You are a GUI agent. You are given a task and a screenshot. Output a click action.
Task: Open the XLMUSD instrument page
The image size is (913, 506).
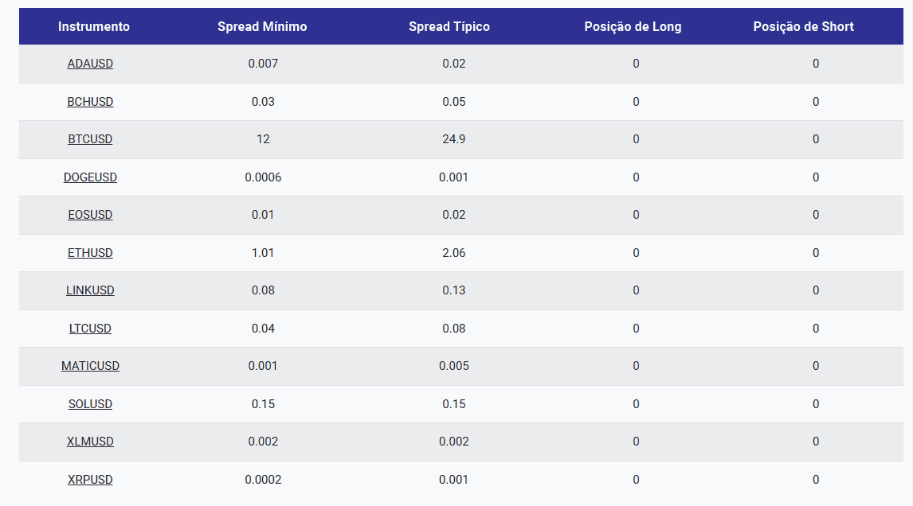click(x=90, y=442)
